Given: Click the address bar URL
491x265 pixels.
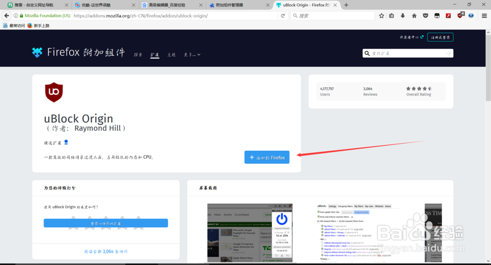Looking at the screenshot, I should pos(140,16).
